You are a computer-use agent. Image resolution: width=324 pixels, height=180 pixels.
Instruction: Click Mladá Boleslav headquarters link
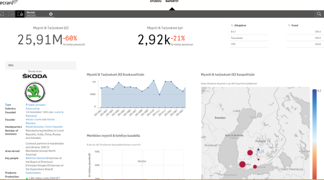(34, 127)
